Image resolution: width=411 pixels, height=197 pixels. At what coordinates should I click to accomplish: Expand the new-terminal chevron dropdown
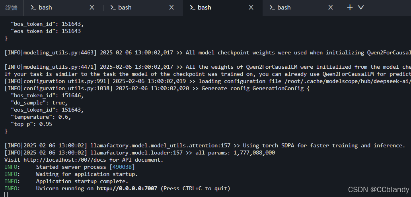click(x=361, y=8)
